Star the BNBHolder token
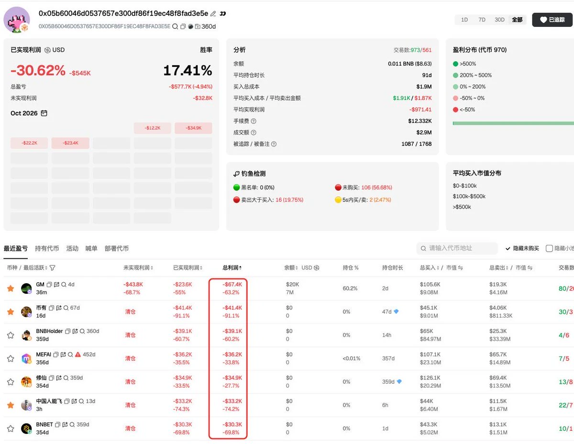 (10, 335)
